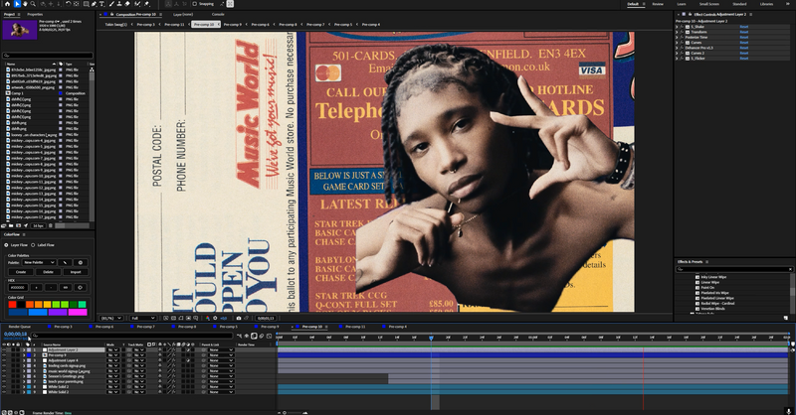Viewport: 796px width, 415px height.
Task: Open the New Palette dropdown
Action: pos(39,262)
